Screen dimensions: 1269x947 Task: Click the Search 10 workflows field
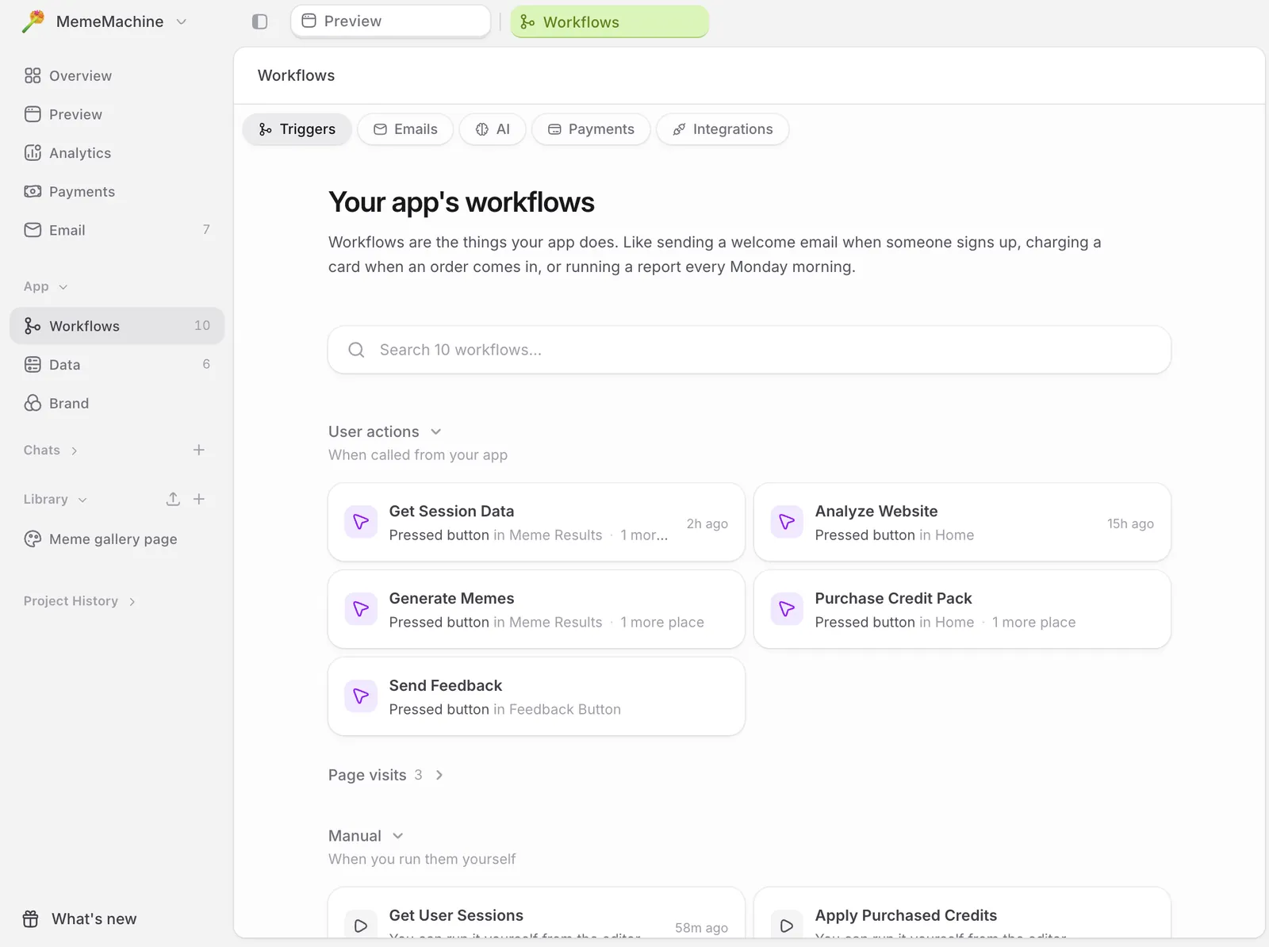pyautogui.click(x=750, y=350)
